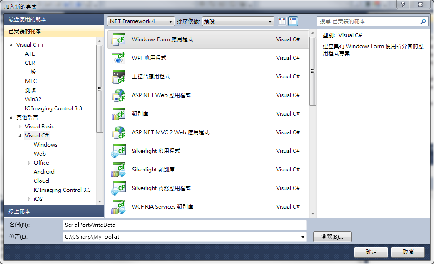The height and width of the screenshot is (264, 434).
Task: Select Win32 under Visual C++
Action: [x=33, y=99]
